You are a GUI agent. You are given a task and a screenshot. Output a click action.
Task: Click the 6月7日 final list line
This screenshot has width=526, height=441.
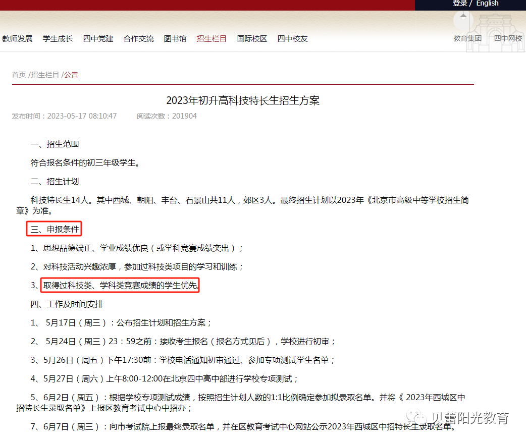pos(244,427)
